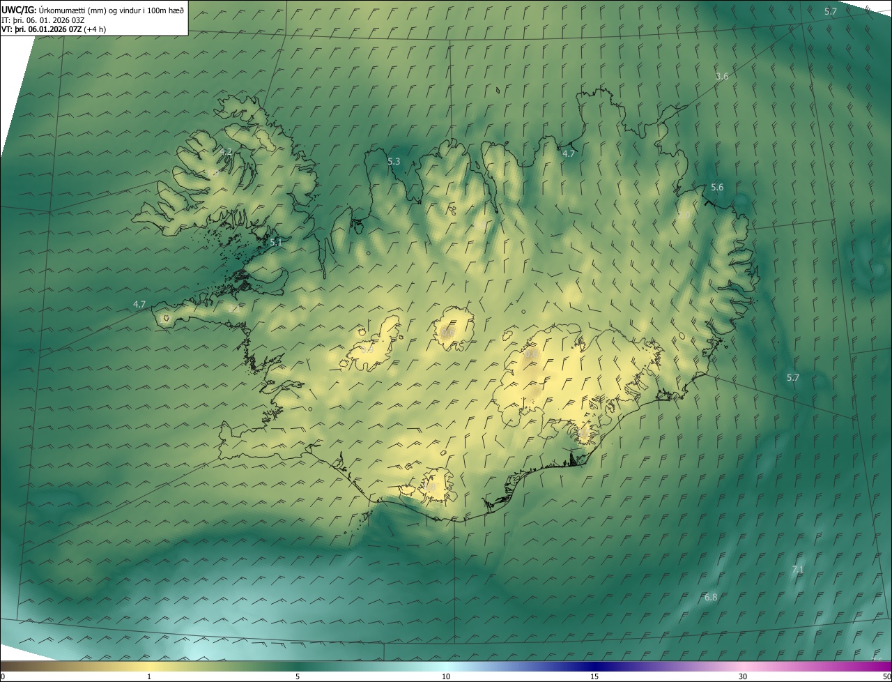Select the 5.6 label on the northeast coast

(x=717, y=188)
